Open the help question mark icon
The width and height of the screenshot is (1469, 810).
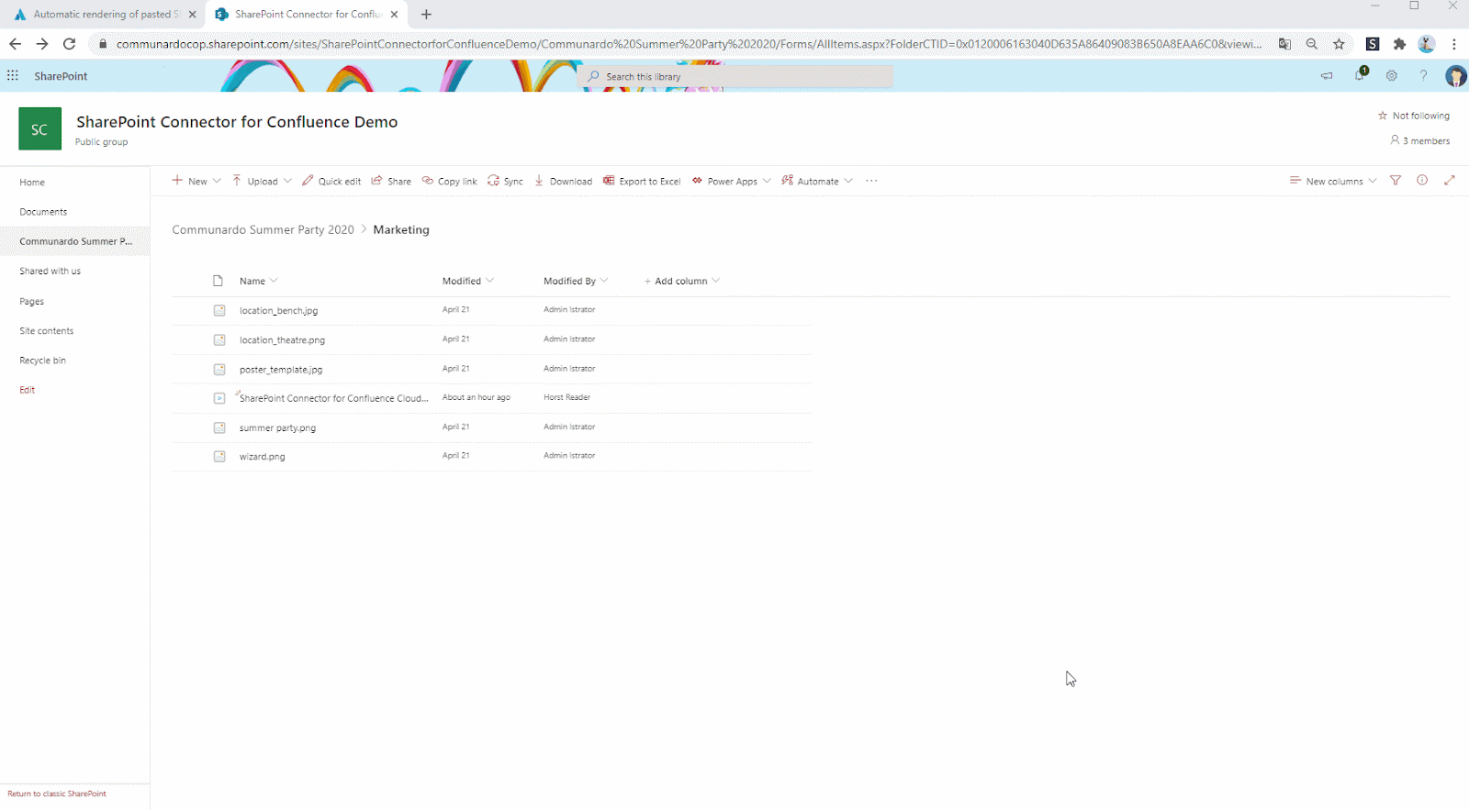pyautogui.click(x=1424, y=76)
